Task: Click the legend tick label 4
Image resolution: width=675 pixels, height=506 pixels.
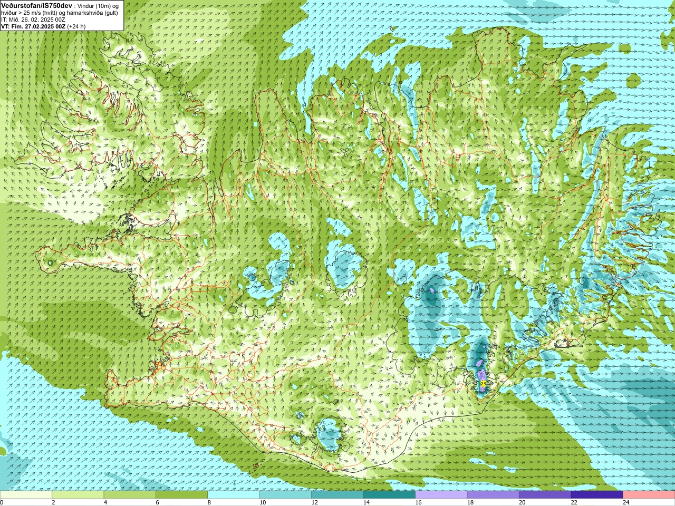Action: click(x=105, y=502)
